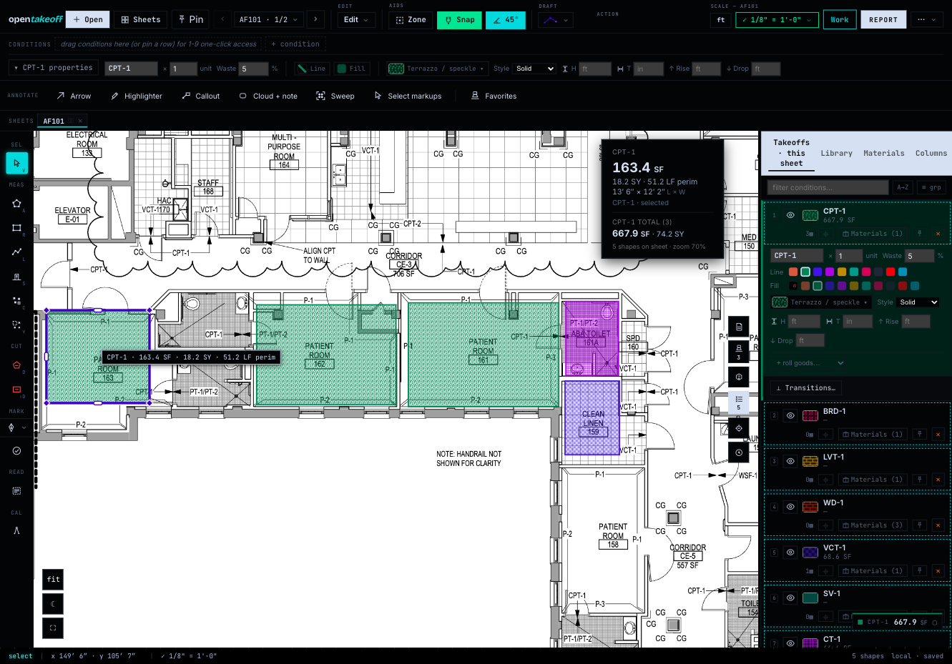Toggle dark mode moon icon
Screen dimensions: 952x664
pyautogui.click(x=54, y=604)
